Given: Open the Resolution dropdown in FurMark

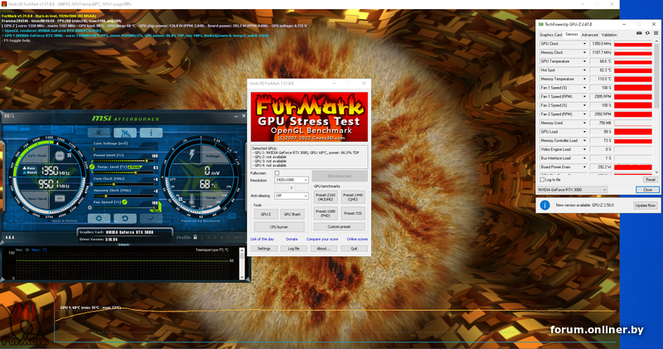Looking at the screenshot, I should pos(292,180).
